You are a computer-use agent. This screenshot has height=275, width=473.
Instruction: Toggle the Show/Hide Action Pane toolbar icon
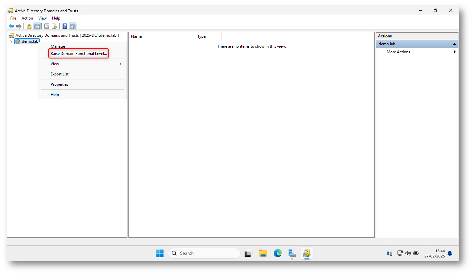[73, 26]
